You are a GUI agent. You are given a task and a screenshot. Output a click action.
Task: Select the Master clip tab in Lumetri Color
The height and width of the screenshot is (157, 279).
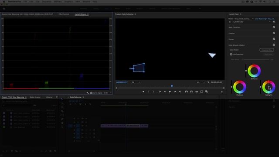click(x=239, y=19)
